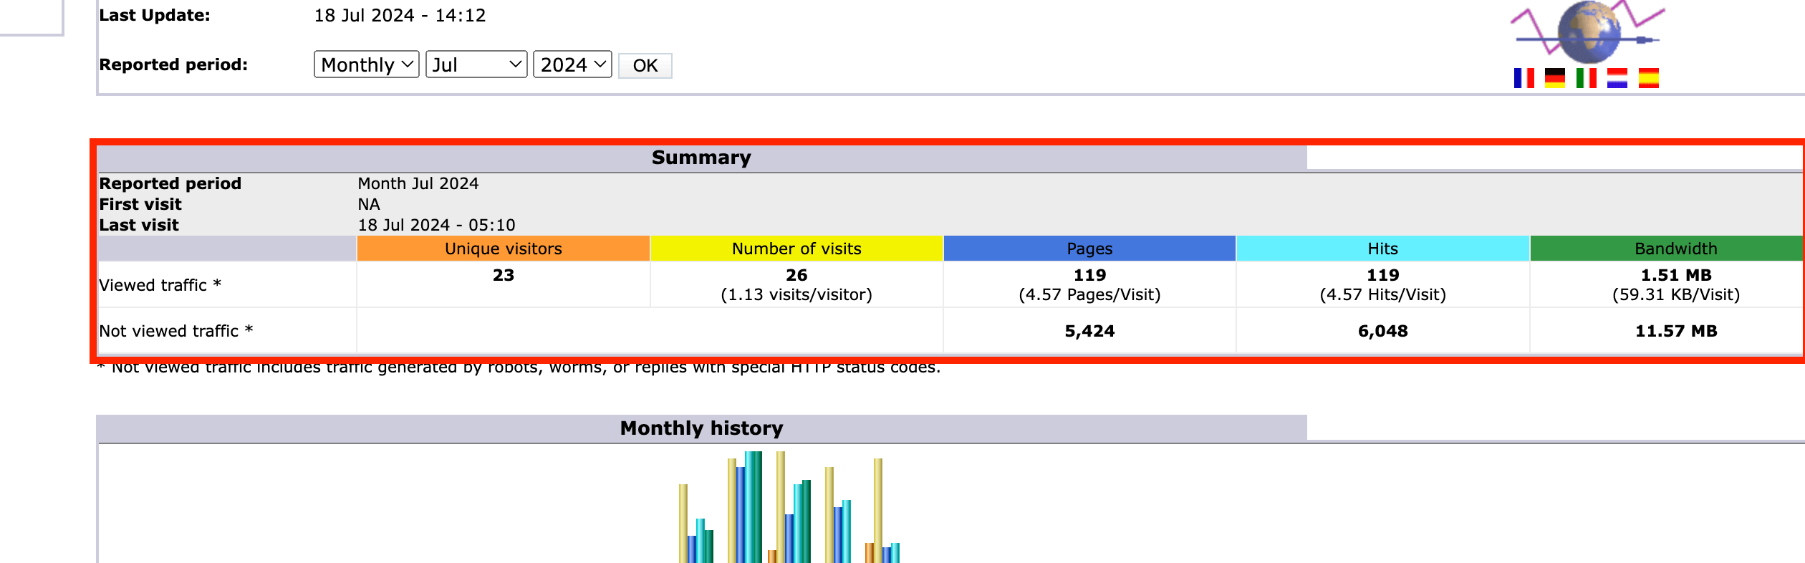The image size is (1805, 563).
Task: Click the not viewed hits value 6,048
Action: [1382, 331]
